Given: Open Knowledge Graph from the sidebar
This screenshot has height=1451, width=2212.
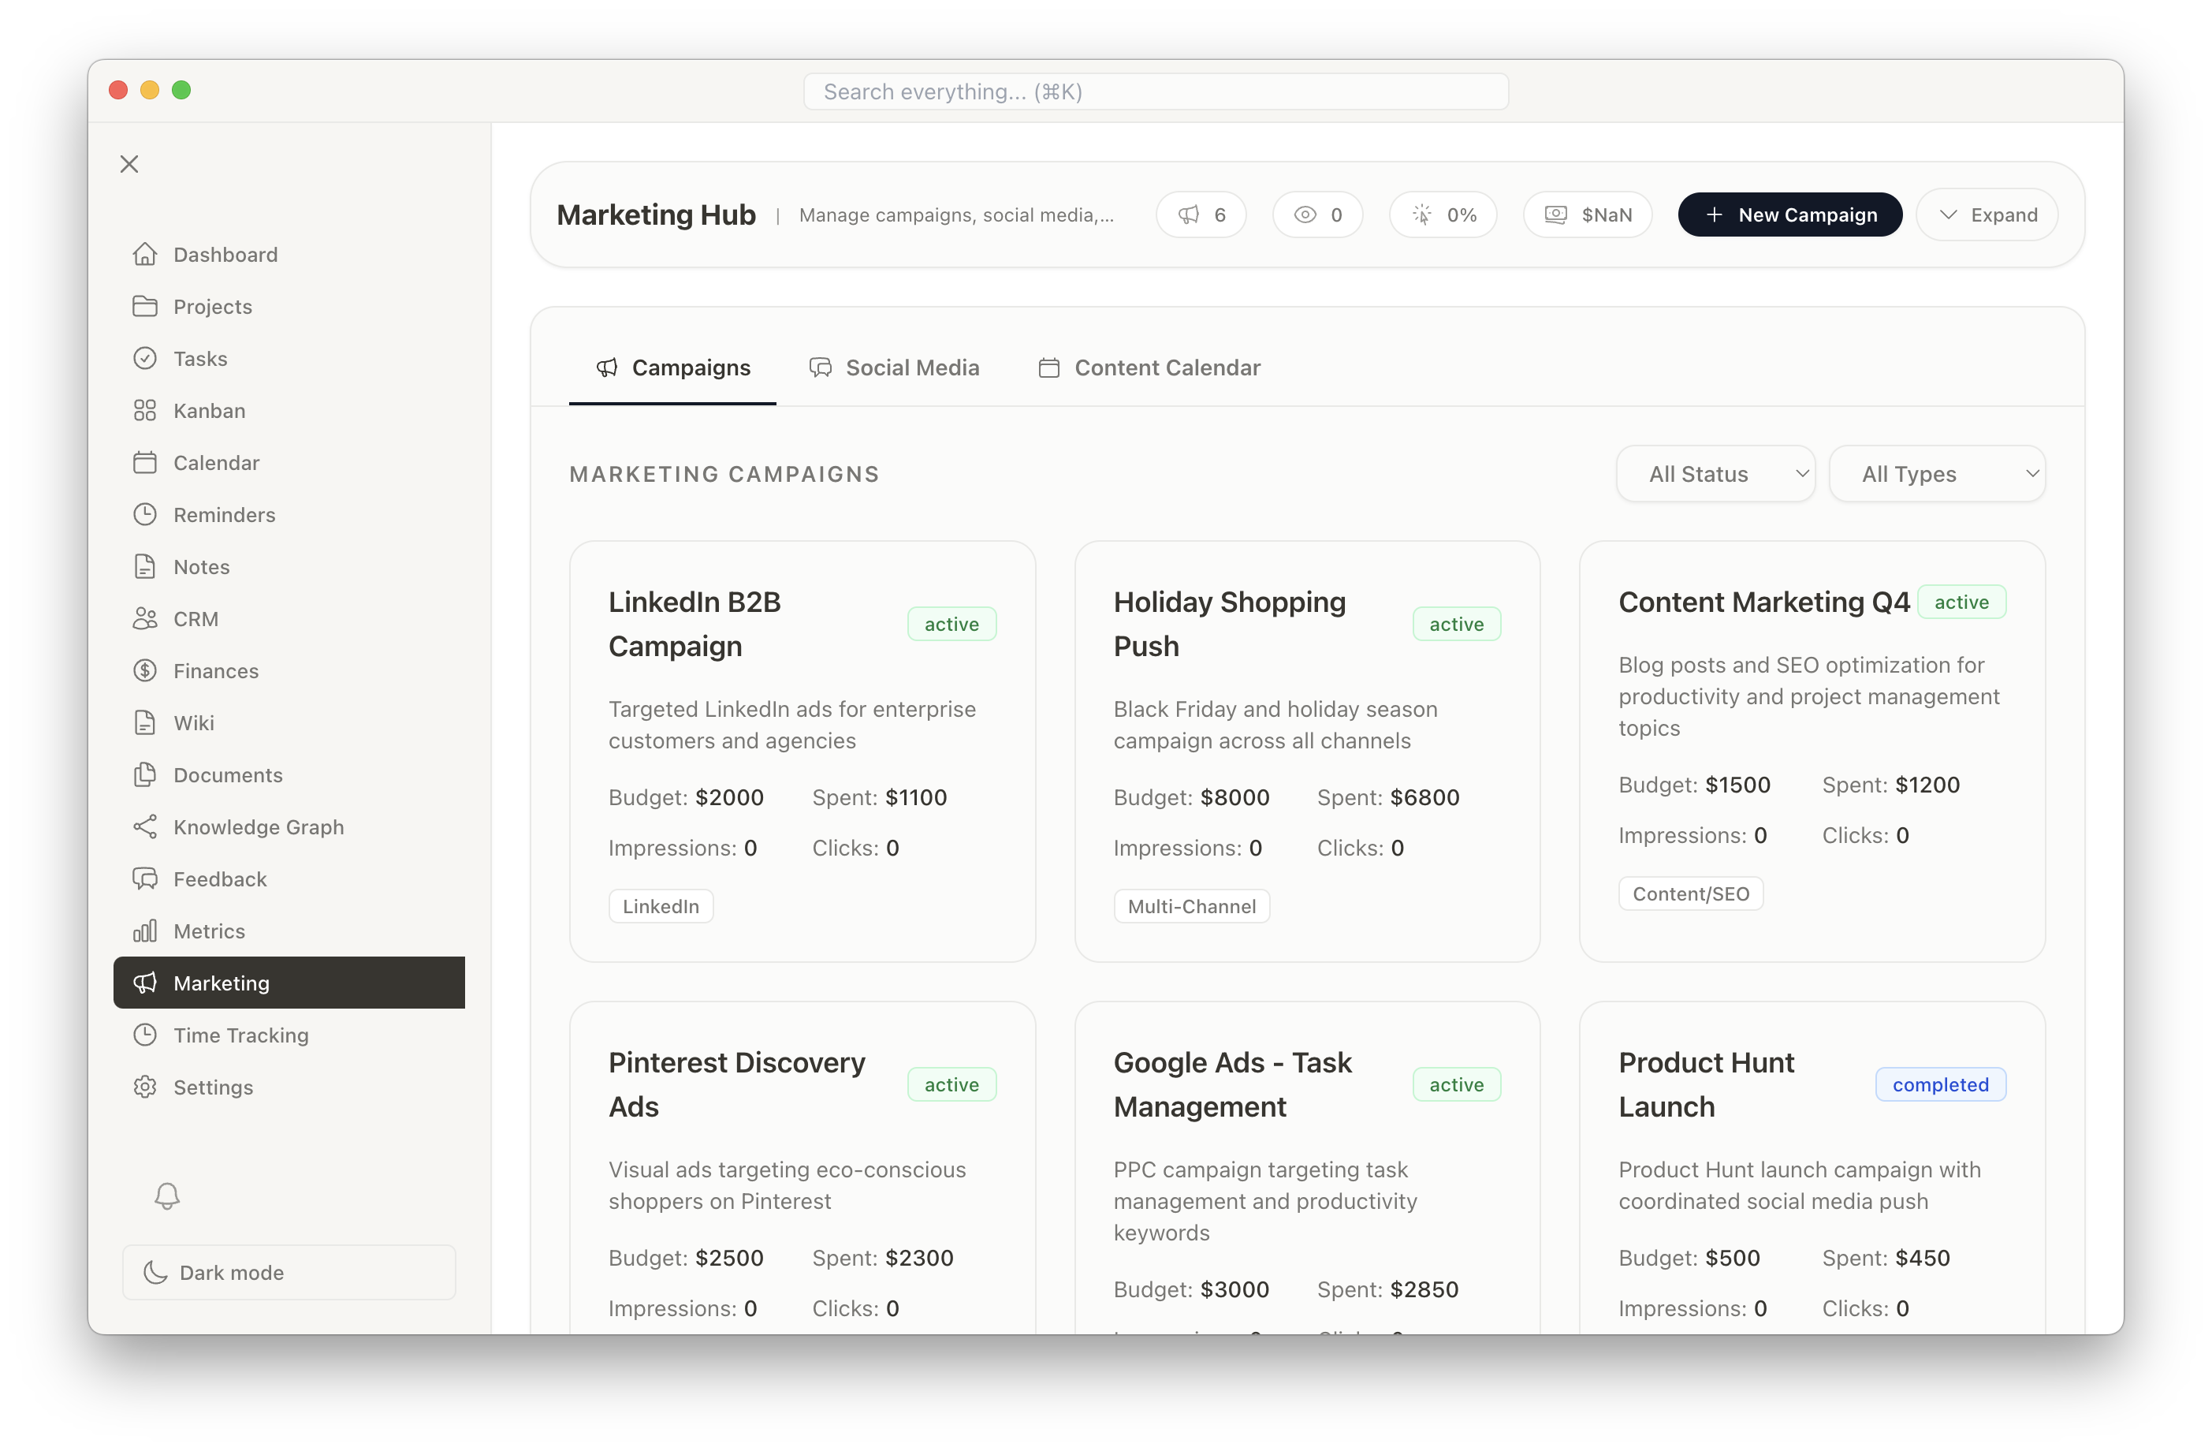Looking at the screenshot, I should pos(289,826).
